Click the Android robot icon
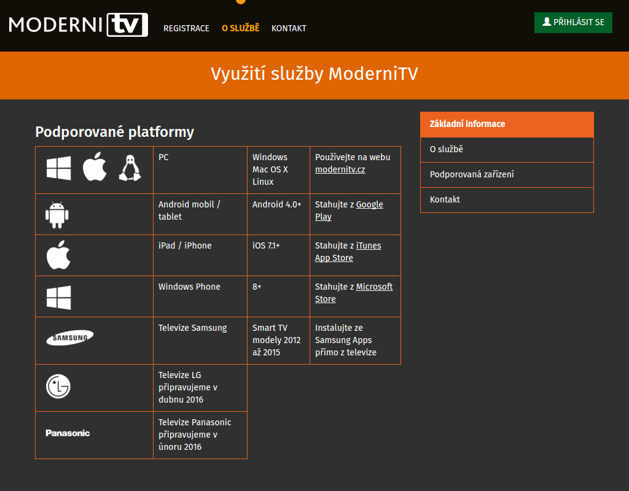Screen dimensions: 629x491 point(57,214)
